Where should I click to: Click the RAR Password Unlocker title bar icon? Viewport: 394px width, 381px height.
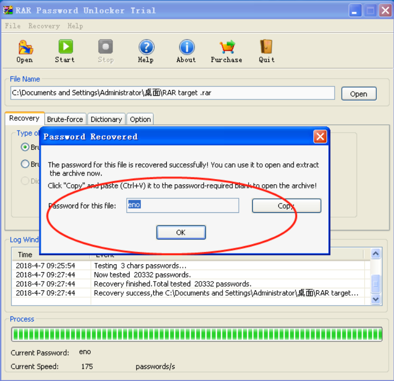pos(8,10)
